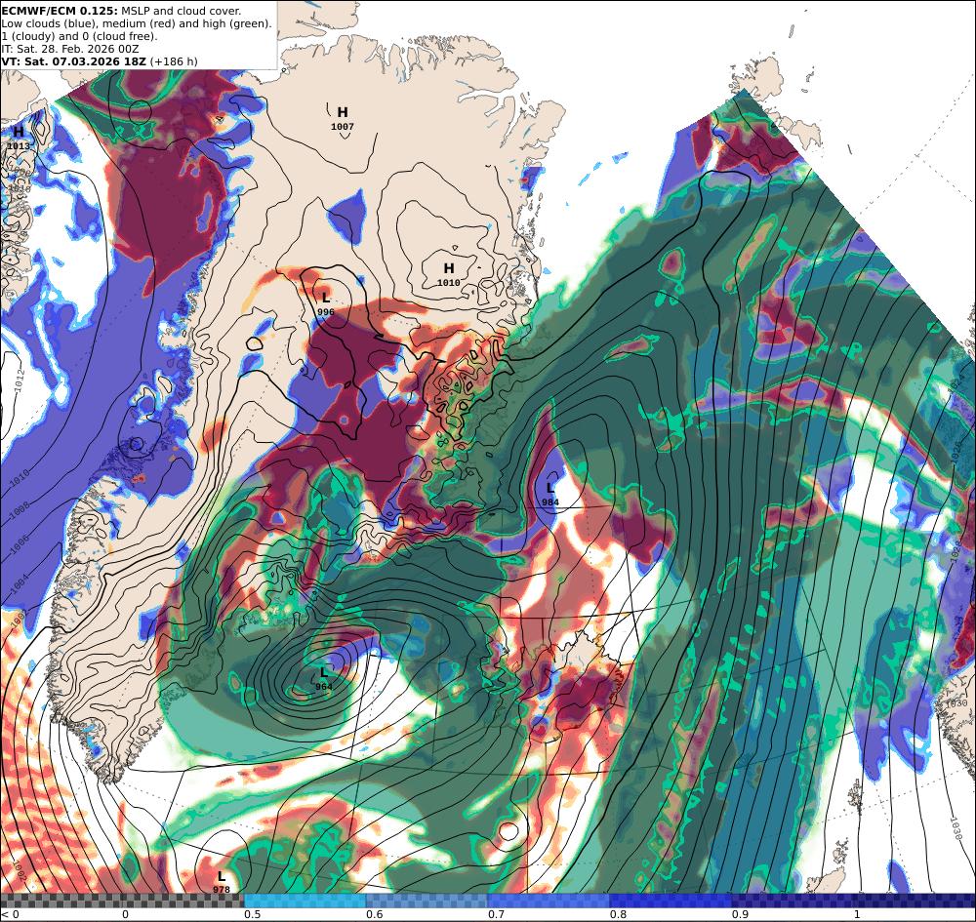Click the '0.7' colorbar tick label
Viewport: 976px width, 922px height.
click(x=496, y=914)
